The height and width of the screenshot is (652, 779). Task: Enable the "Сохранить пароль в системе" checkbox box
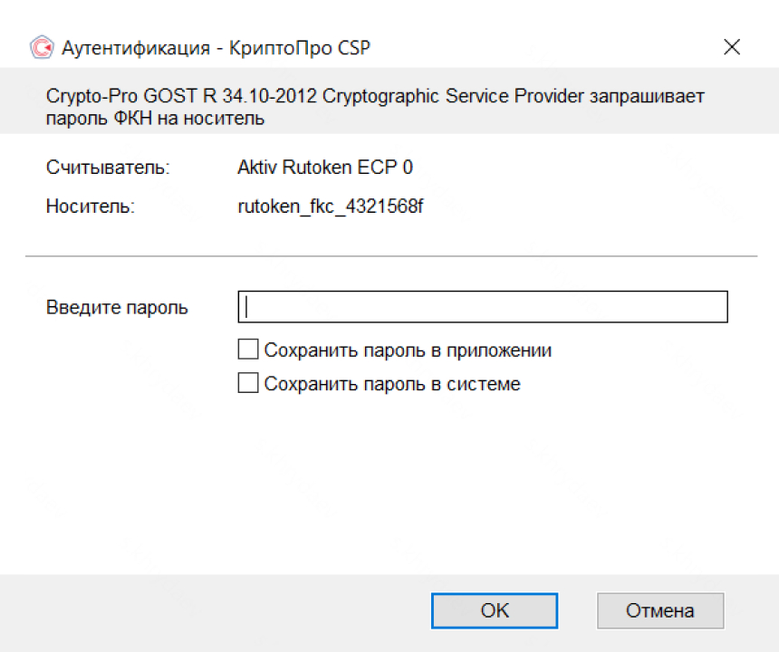coord(247,383)
